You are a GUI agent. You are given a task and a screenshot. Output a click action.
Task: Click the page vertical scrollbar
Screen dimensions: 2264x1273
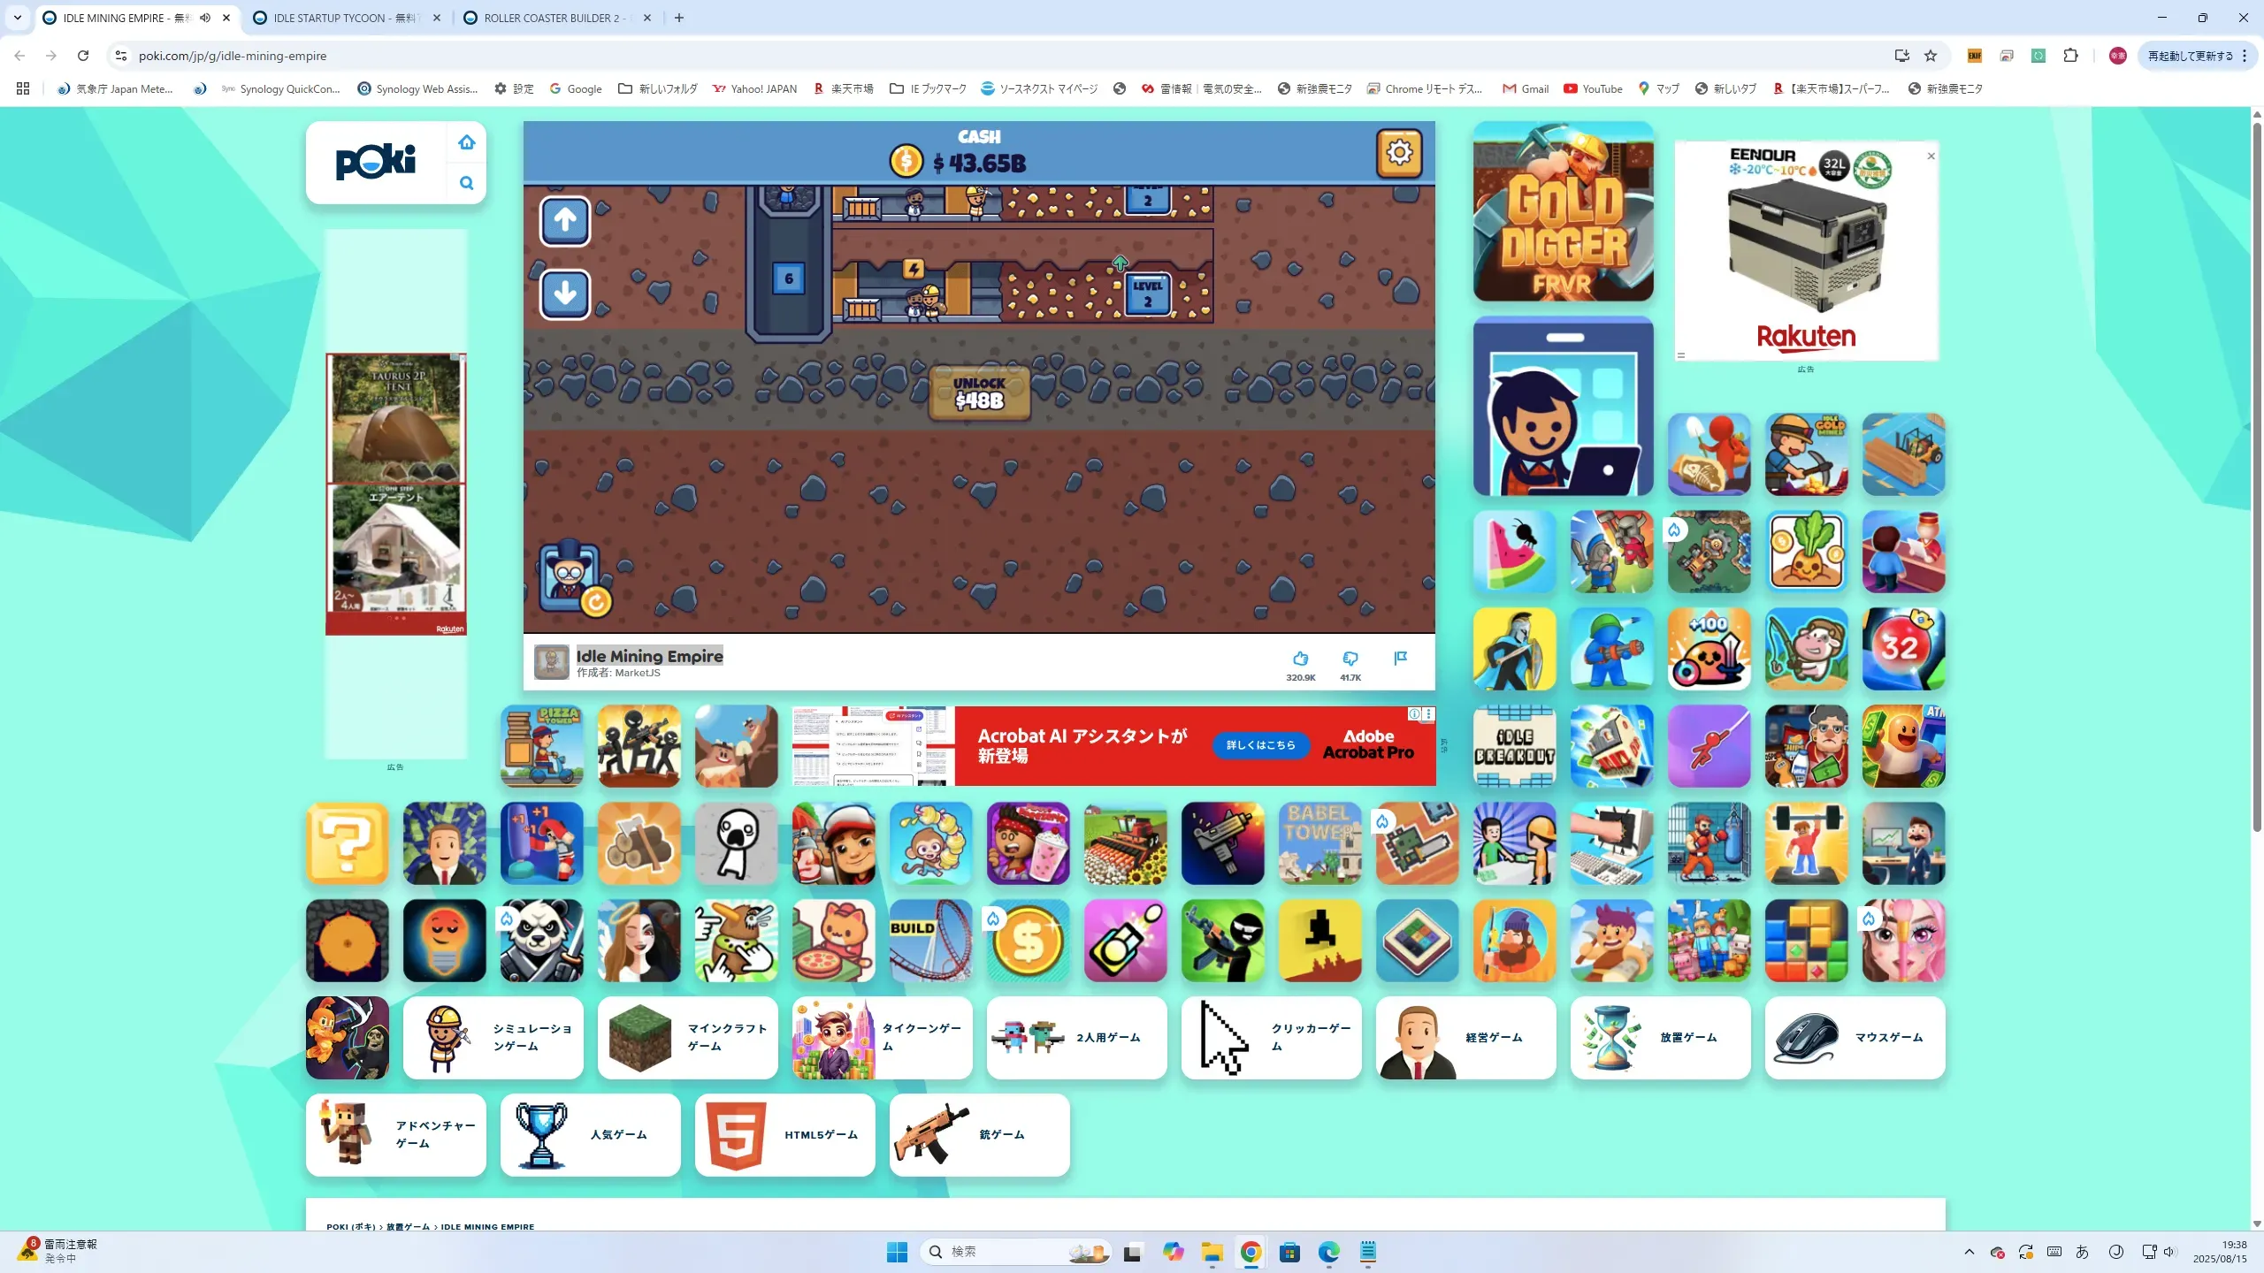click(x=2256, y=477)
